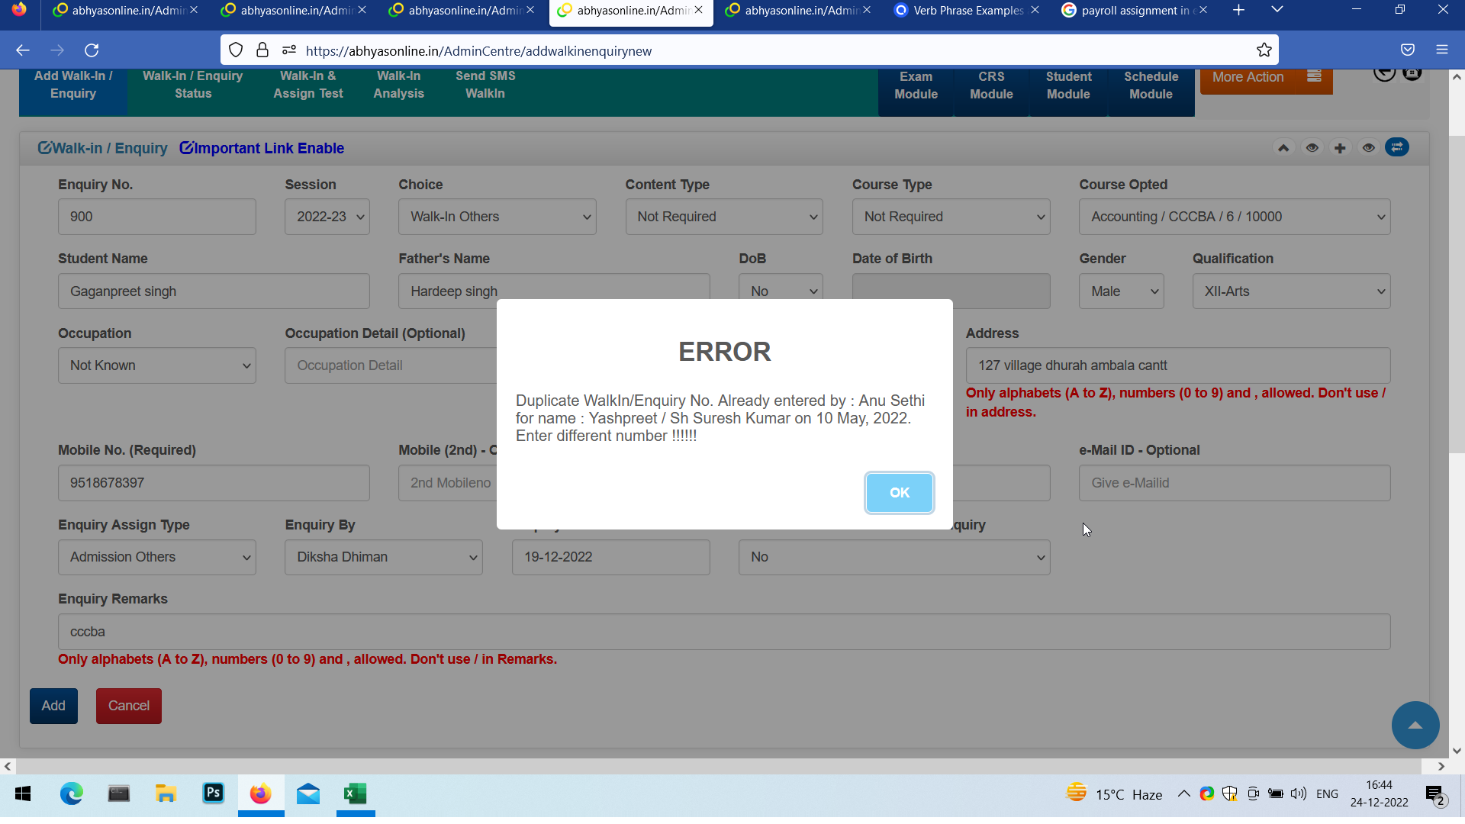Expand the Course Opted dropdown

point(1234,217)
